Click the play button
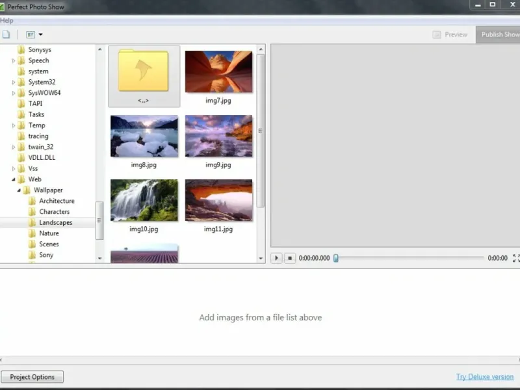The width and height of the screenshot is (520, 390). (276, 258)
